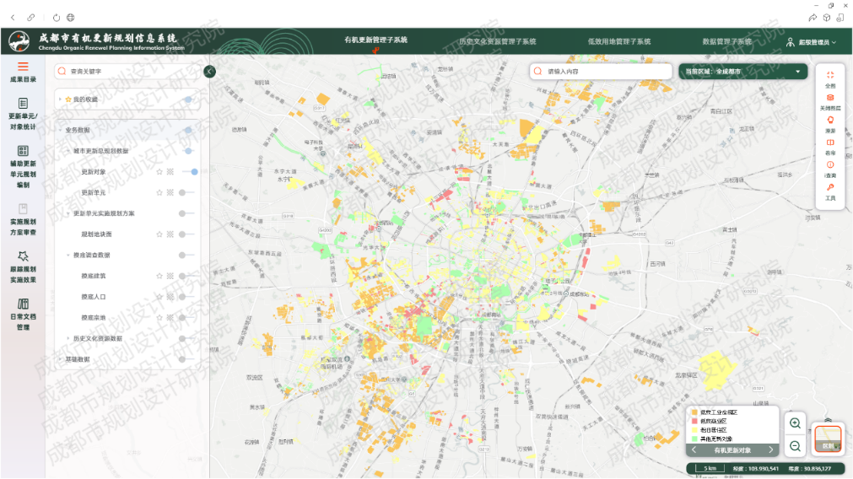The height and width of the screenshot is (479, 853).
Task: Switch to 数据管理子系统 tab
Action: (x=726, y=41)
